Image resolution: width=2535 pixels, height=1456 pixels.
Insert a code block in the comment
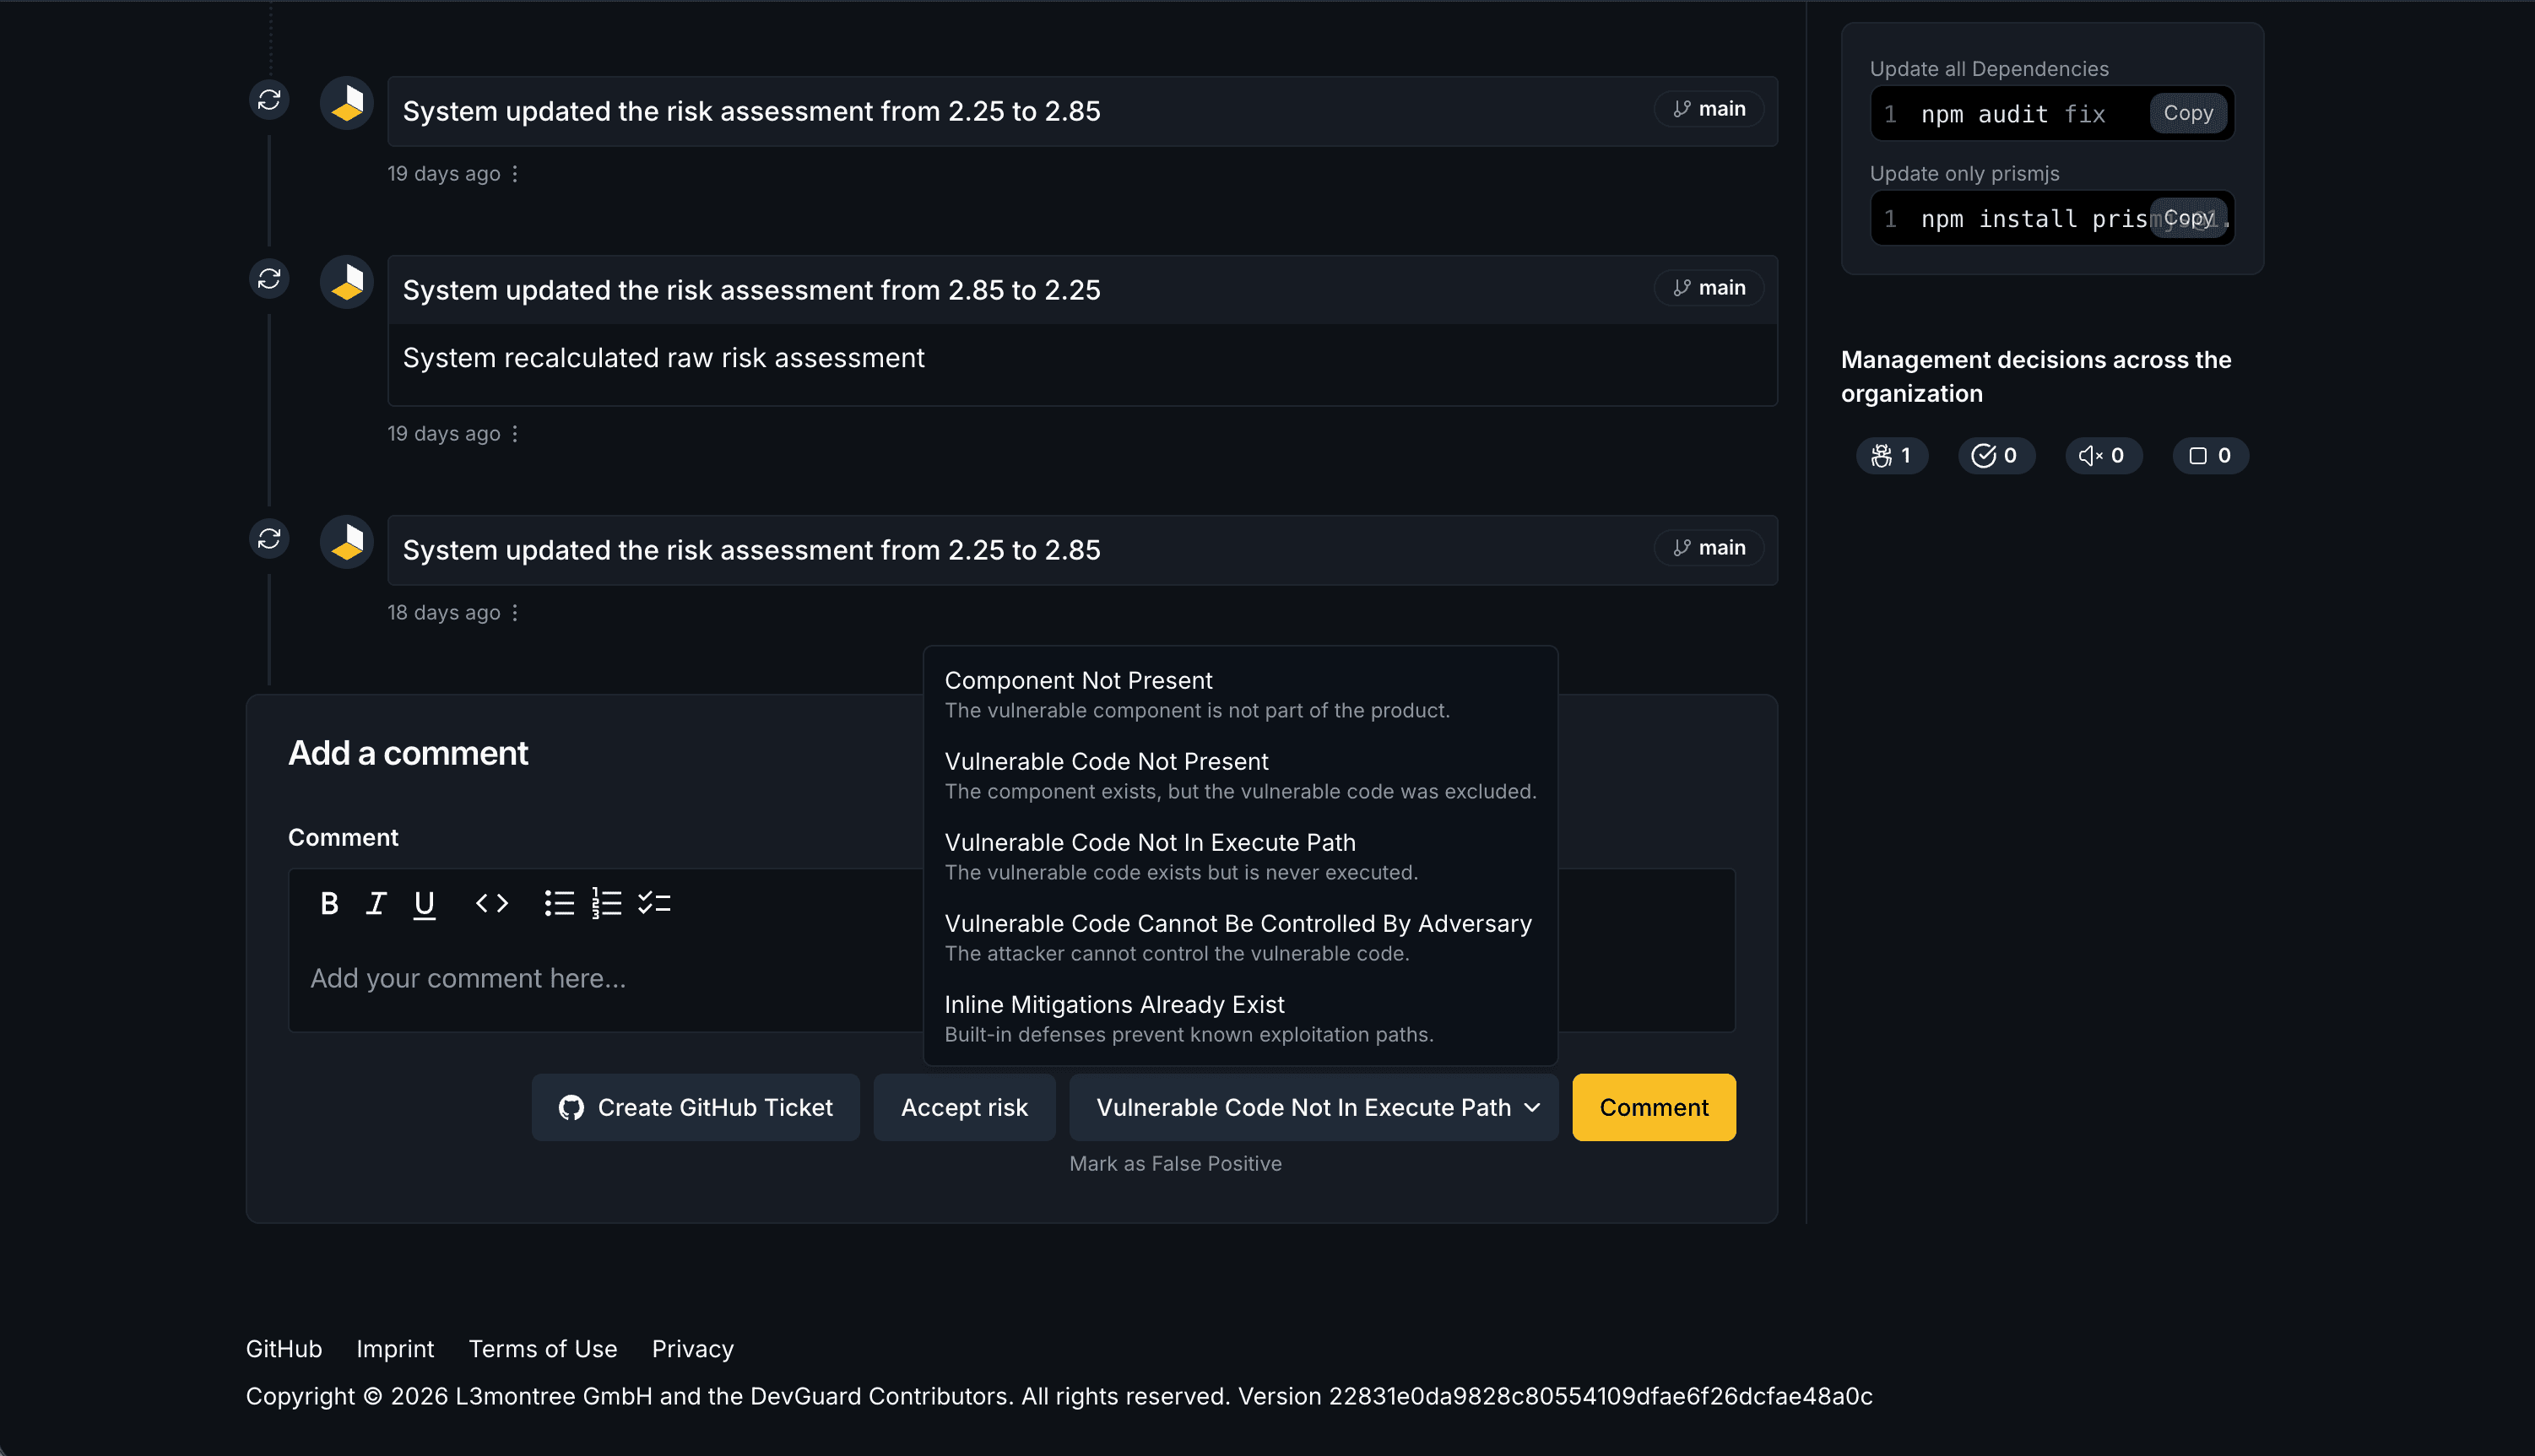pos(491,903)
